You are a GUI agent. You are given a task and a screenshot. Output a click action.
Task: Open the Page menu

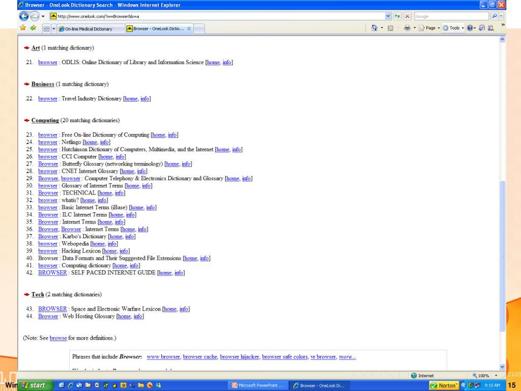pyautogui.click(x=429, y=28)
